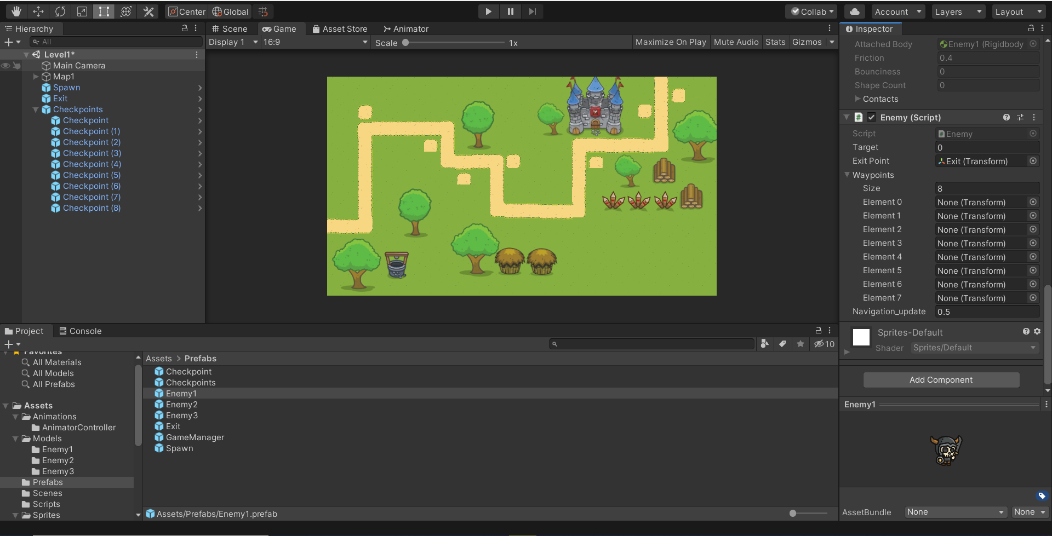This screenshot has height=536, width=1052.
Task: Click Assets breadcrumb in Project panel
Action: click(159, 358)
